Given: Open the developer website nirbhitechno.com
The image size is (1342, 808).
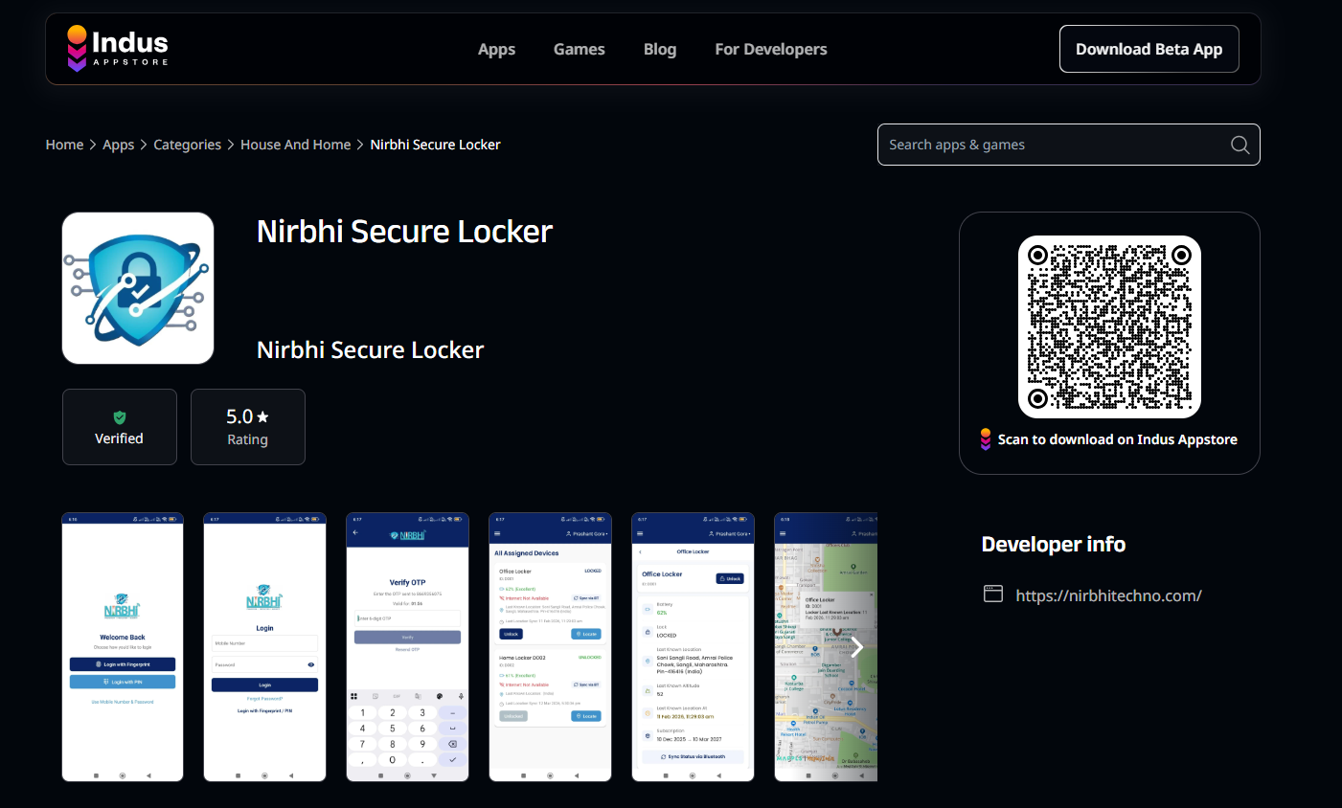Looking at the screenshot, I should (x=1108, y=595).
